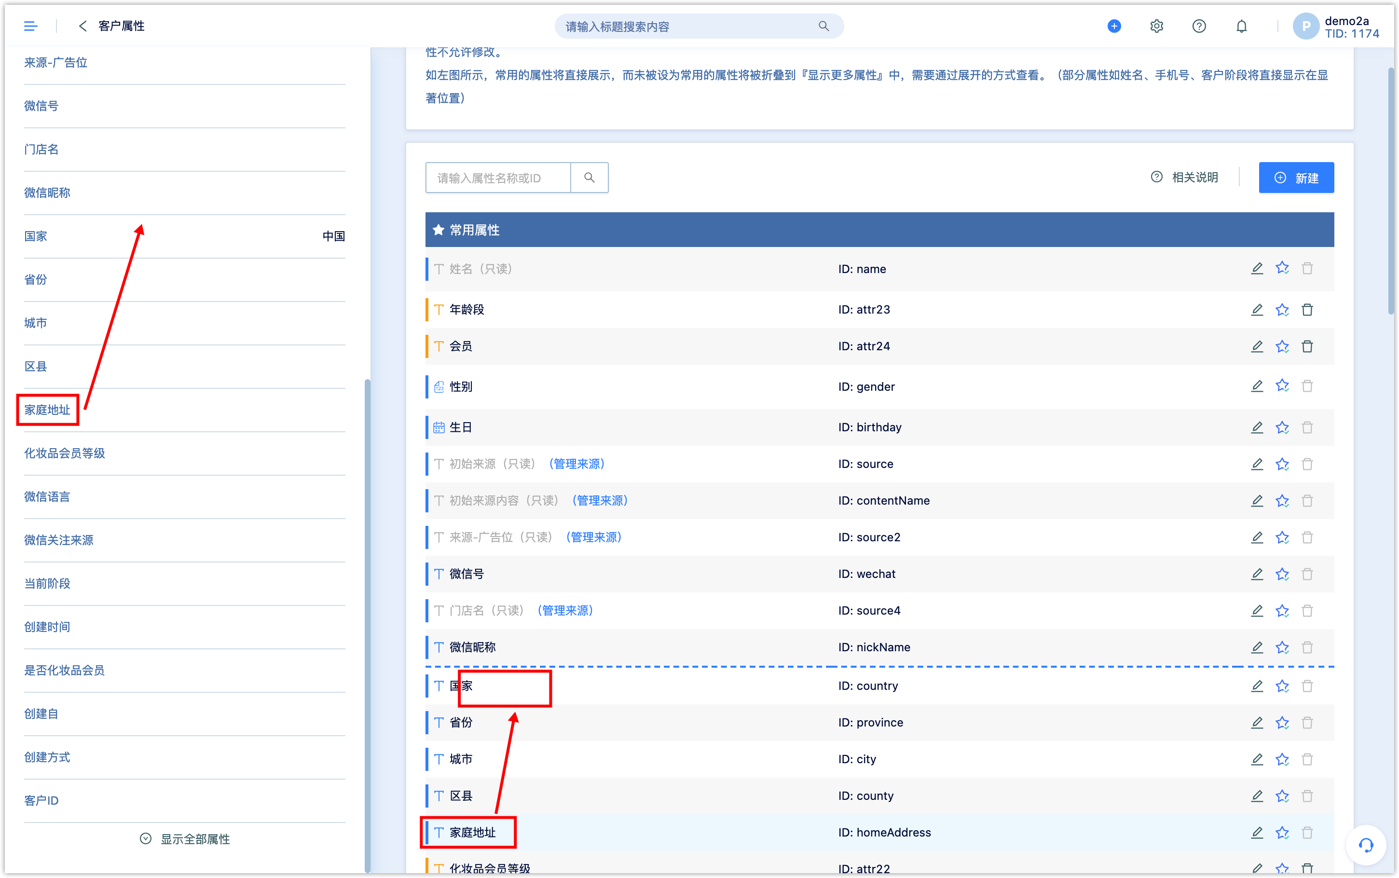Viewport: 1399px width, 878px height.
Task: Focus the attribute name or ID input
Action: 498,178
